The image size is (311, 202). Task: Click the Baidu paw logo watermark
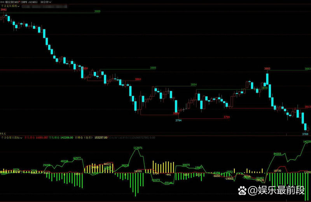tap(243, 190)
